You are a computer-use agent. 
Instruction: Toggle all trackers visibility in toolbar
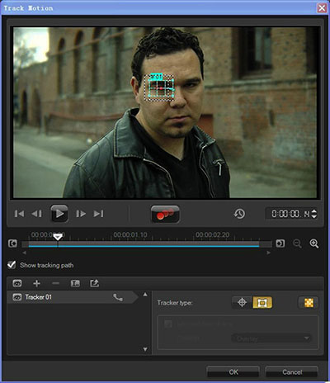(x=17, y=283)
